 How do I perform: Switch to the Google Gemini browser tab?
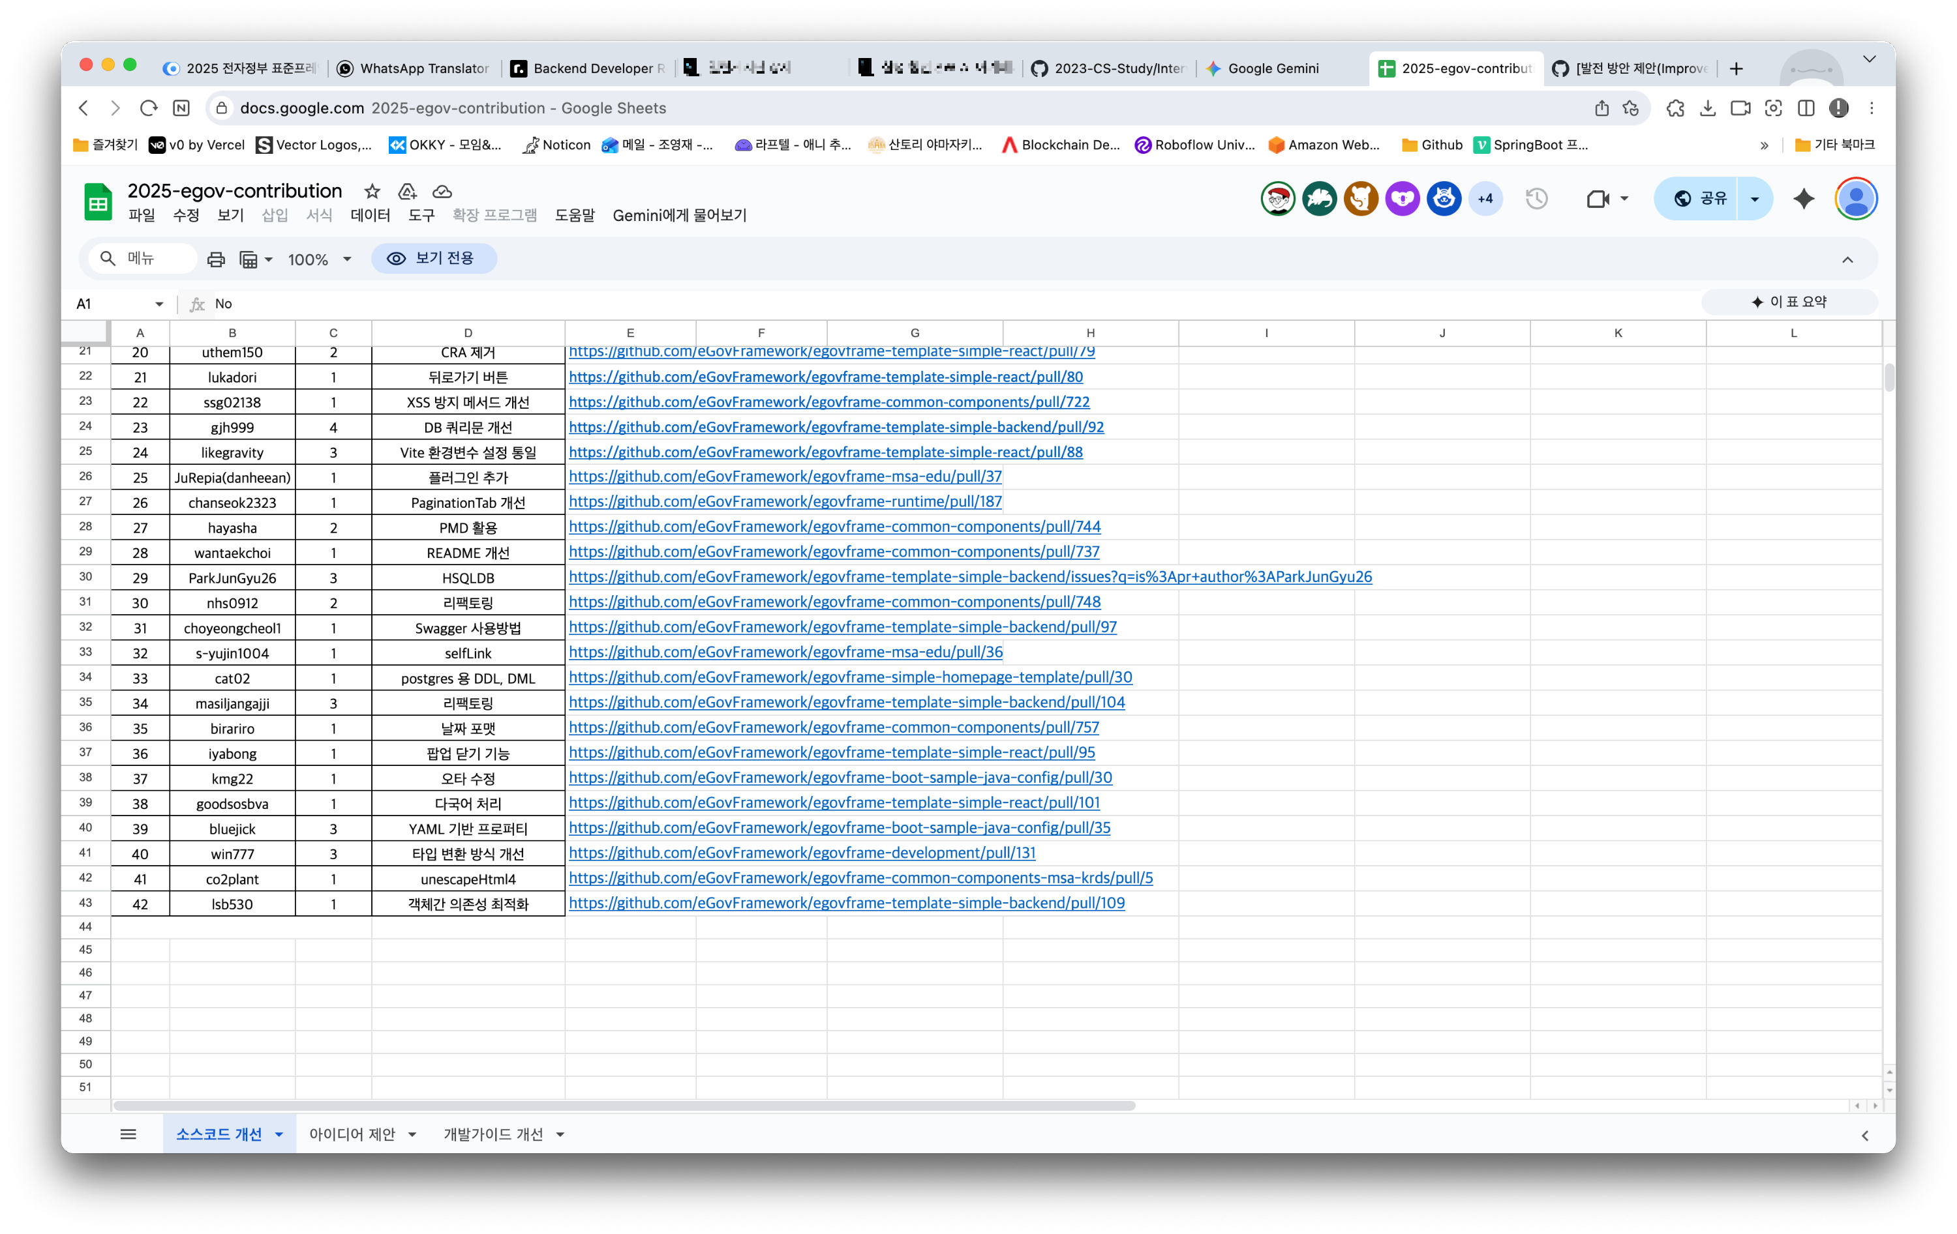tap(1272, 68)
